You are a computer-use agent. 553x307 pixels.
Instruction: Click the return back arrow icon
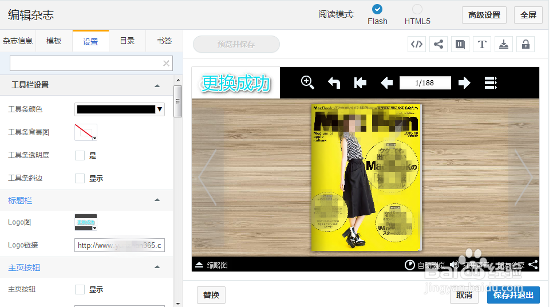click(x=334, y=83)
